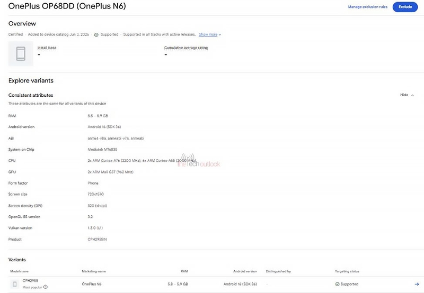The width and height of the screenshot is (424, 293).
Task: Click the device phone thumbnail in Overview
Action: [x=21, y=53]
